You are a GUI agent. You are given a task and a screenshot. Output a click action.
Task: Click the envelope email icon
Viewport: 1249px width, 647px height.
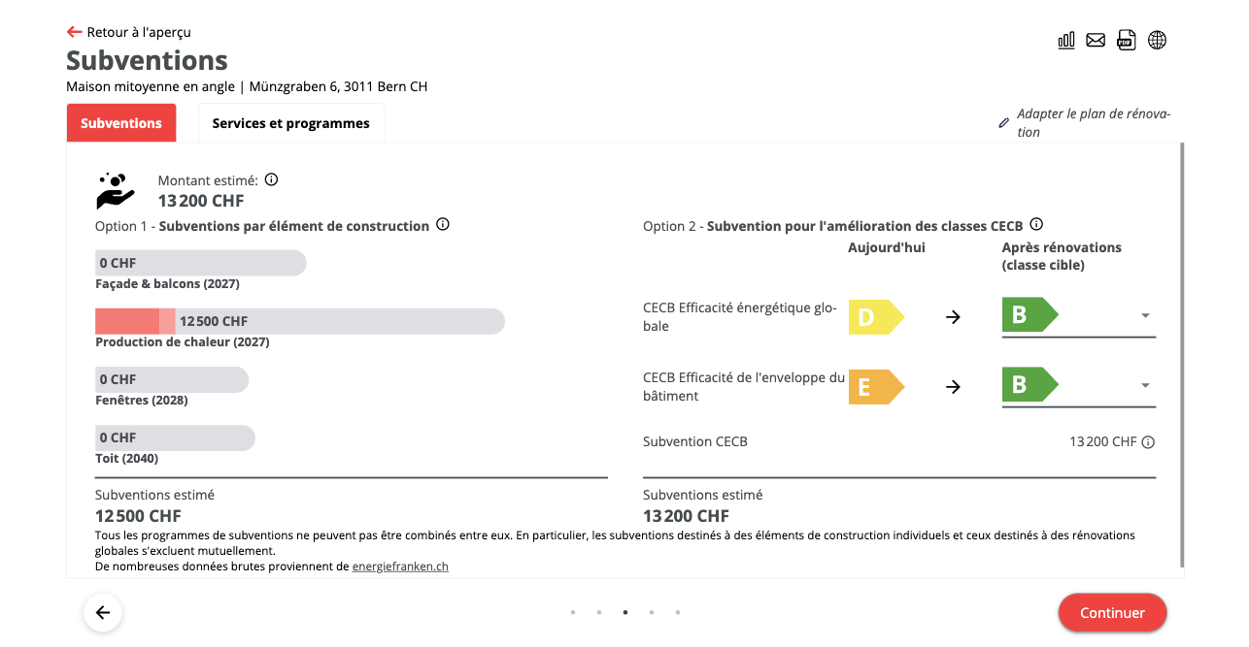click(1096, 40)
